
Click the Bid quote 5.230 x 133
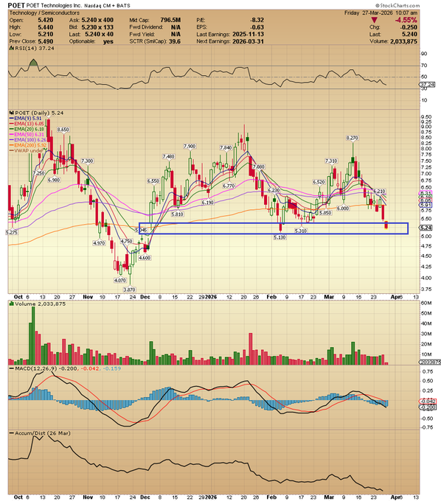coord(97,27)
